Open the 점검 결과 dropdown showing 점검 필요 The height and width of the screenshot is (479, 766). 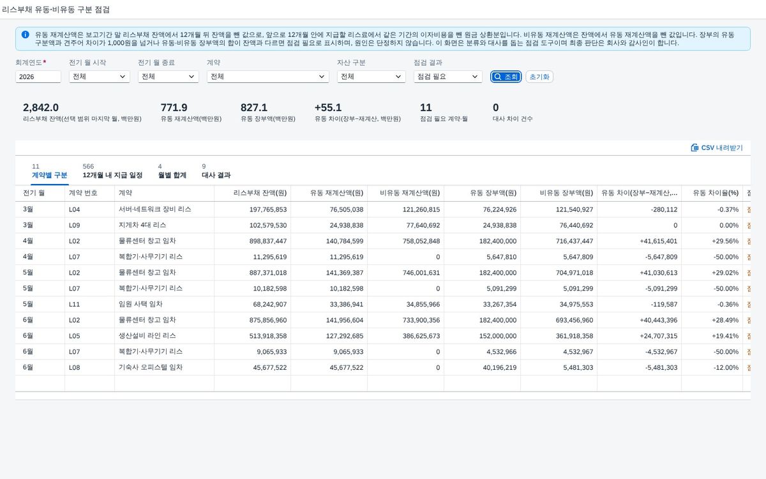click(x=448, y=77)
